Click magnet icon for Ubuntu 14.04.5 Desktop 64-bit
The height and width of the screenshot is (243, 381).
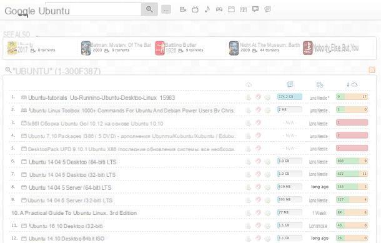[258, 161]
